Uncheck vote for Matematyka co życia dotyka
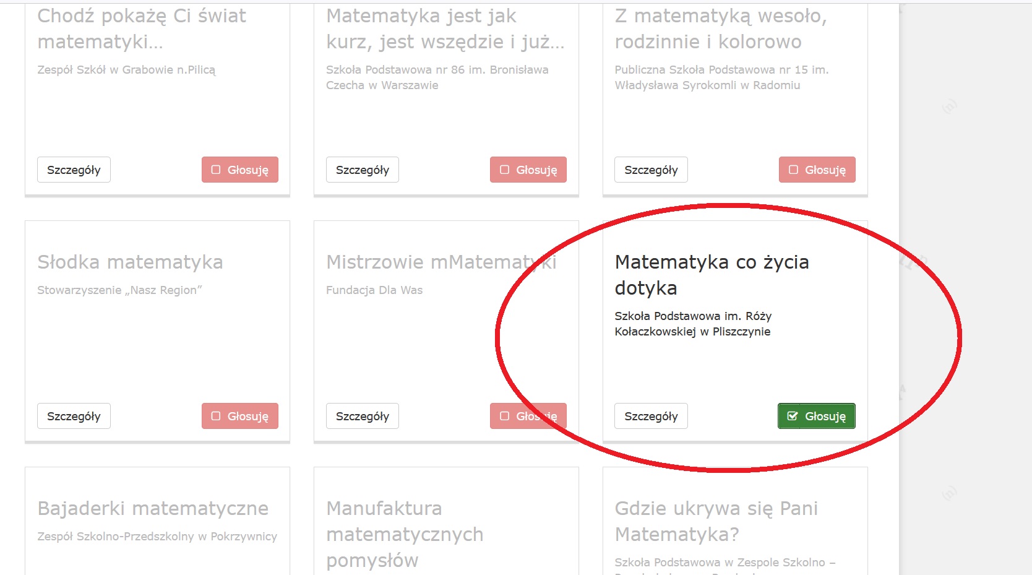Screen dimensions: 1032x575 816,416
